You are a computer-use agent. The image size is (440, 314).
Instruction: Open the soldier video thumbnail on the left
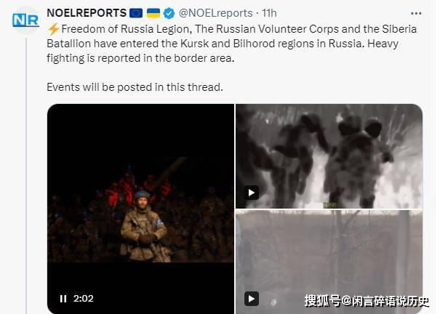pos(140,209)
